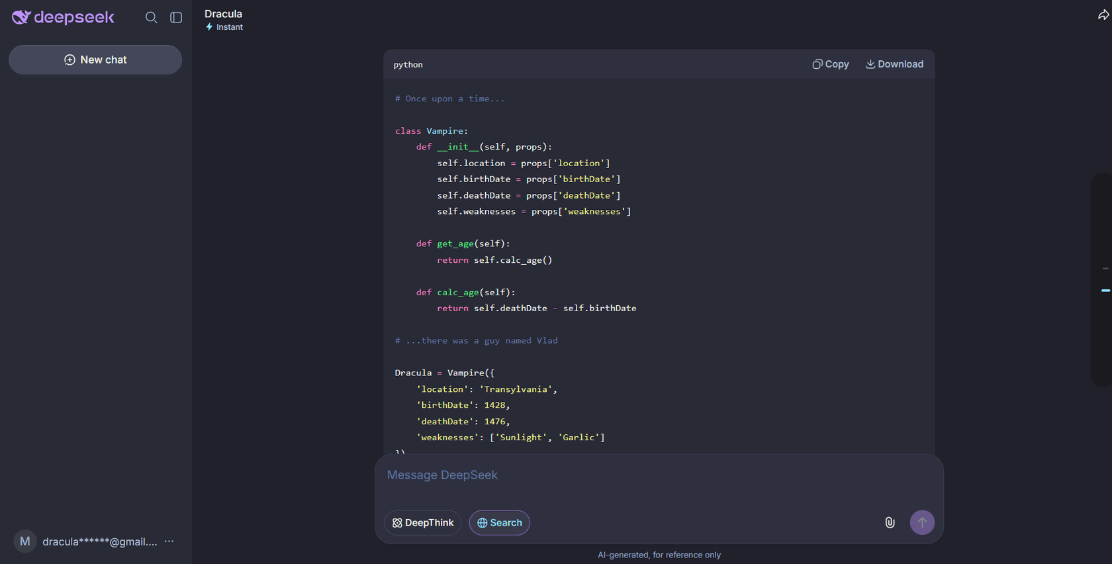Click the 'location': 'Transylvania' line
This screenshot has width=1112, height=564.
(x=486, y=389)
